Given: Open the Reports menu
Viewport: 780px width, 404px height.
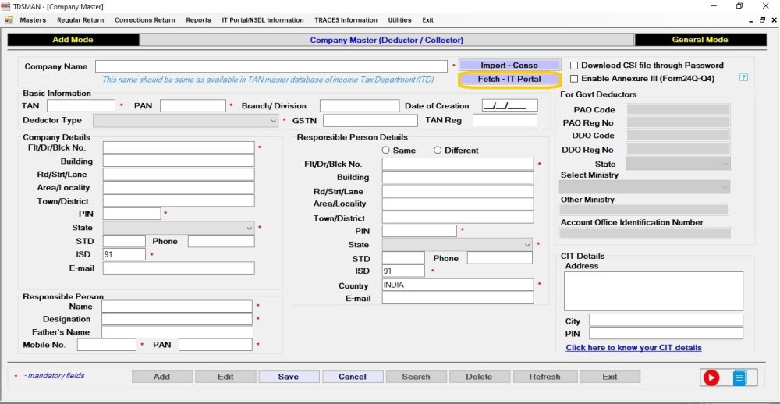Looking at the screenshot, I should pos(198,20).
